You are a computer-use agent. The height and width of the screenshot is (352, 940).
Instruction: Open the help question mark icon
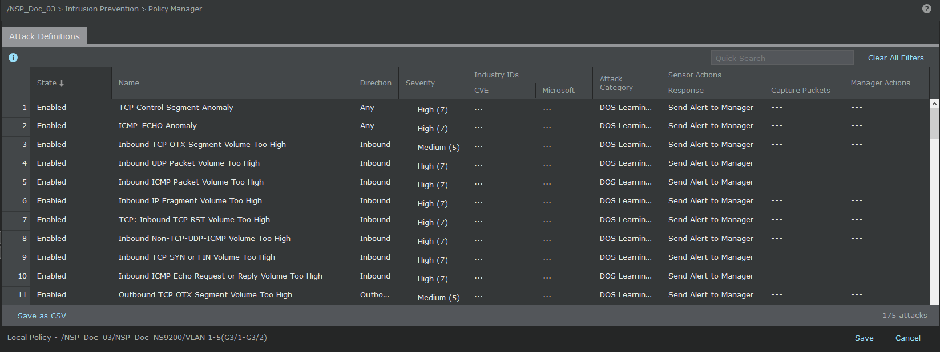point(927,9)
